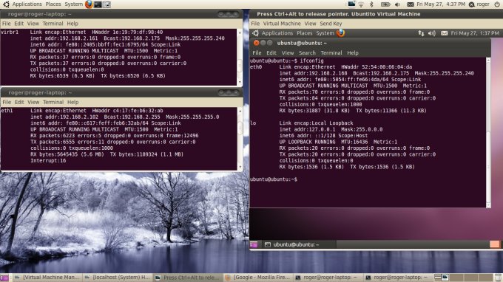Switch to Google - Mozilla Firefox taskbar button

[x=258, y=278]
